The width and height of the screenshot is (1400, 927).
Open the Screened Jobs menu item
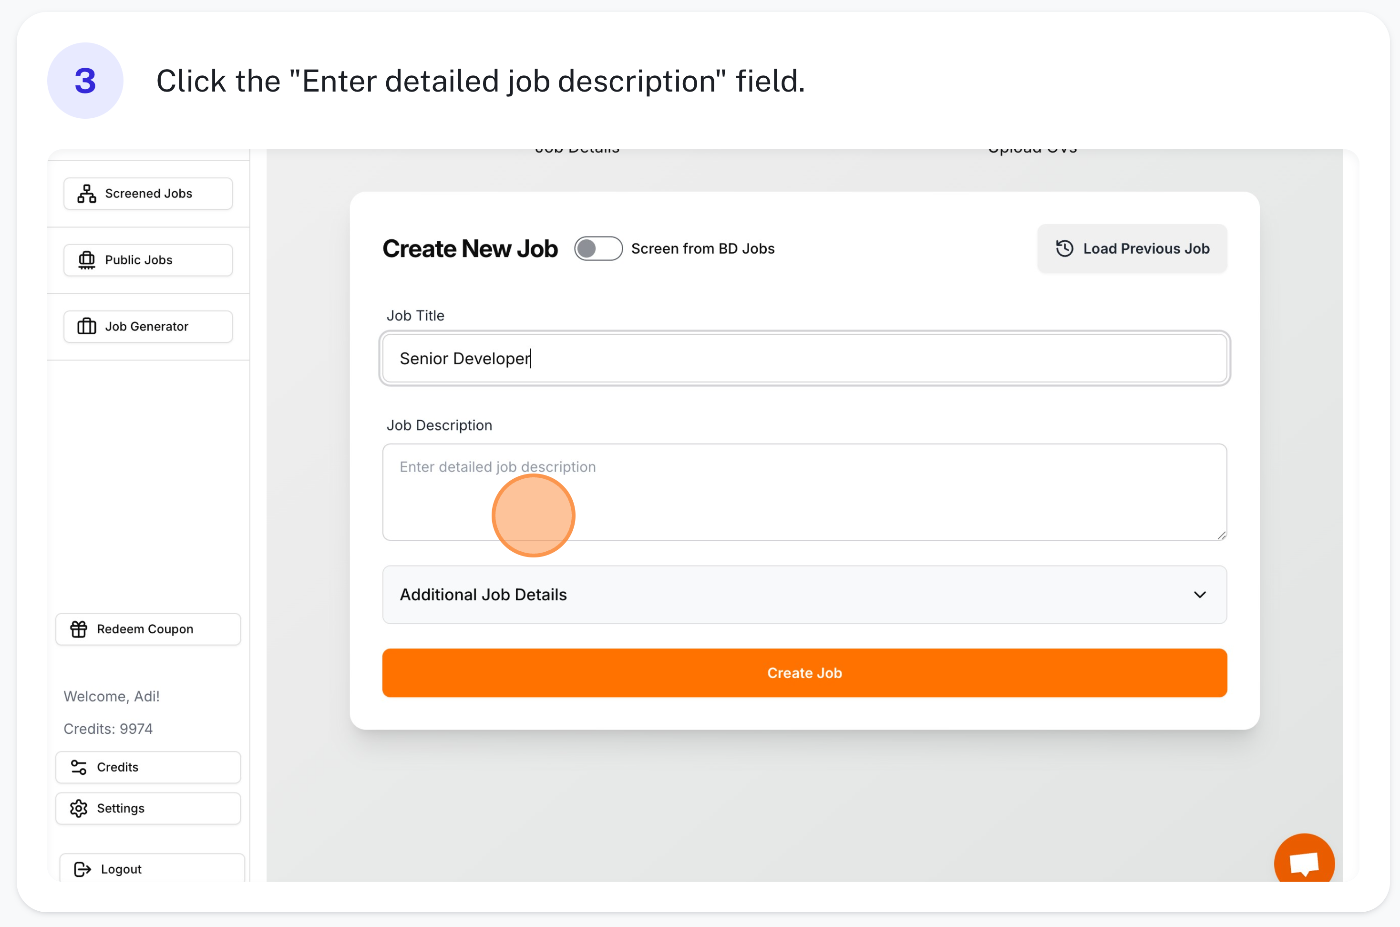pyautogui.click(x=148, y=193)
